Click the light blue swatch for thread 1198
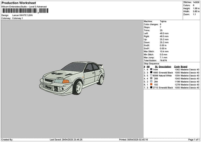The height and width of the screenshot is (142, 201). tap(151, 81)
